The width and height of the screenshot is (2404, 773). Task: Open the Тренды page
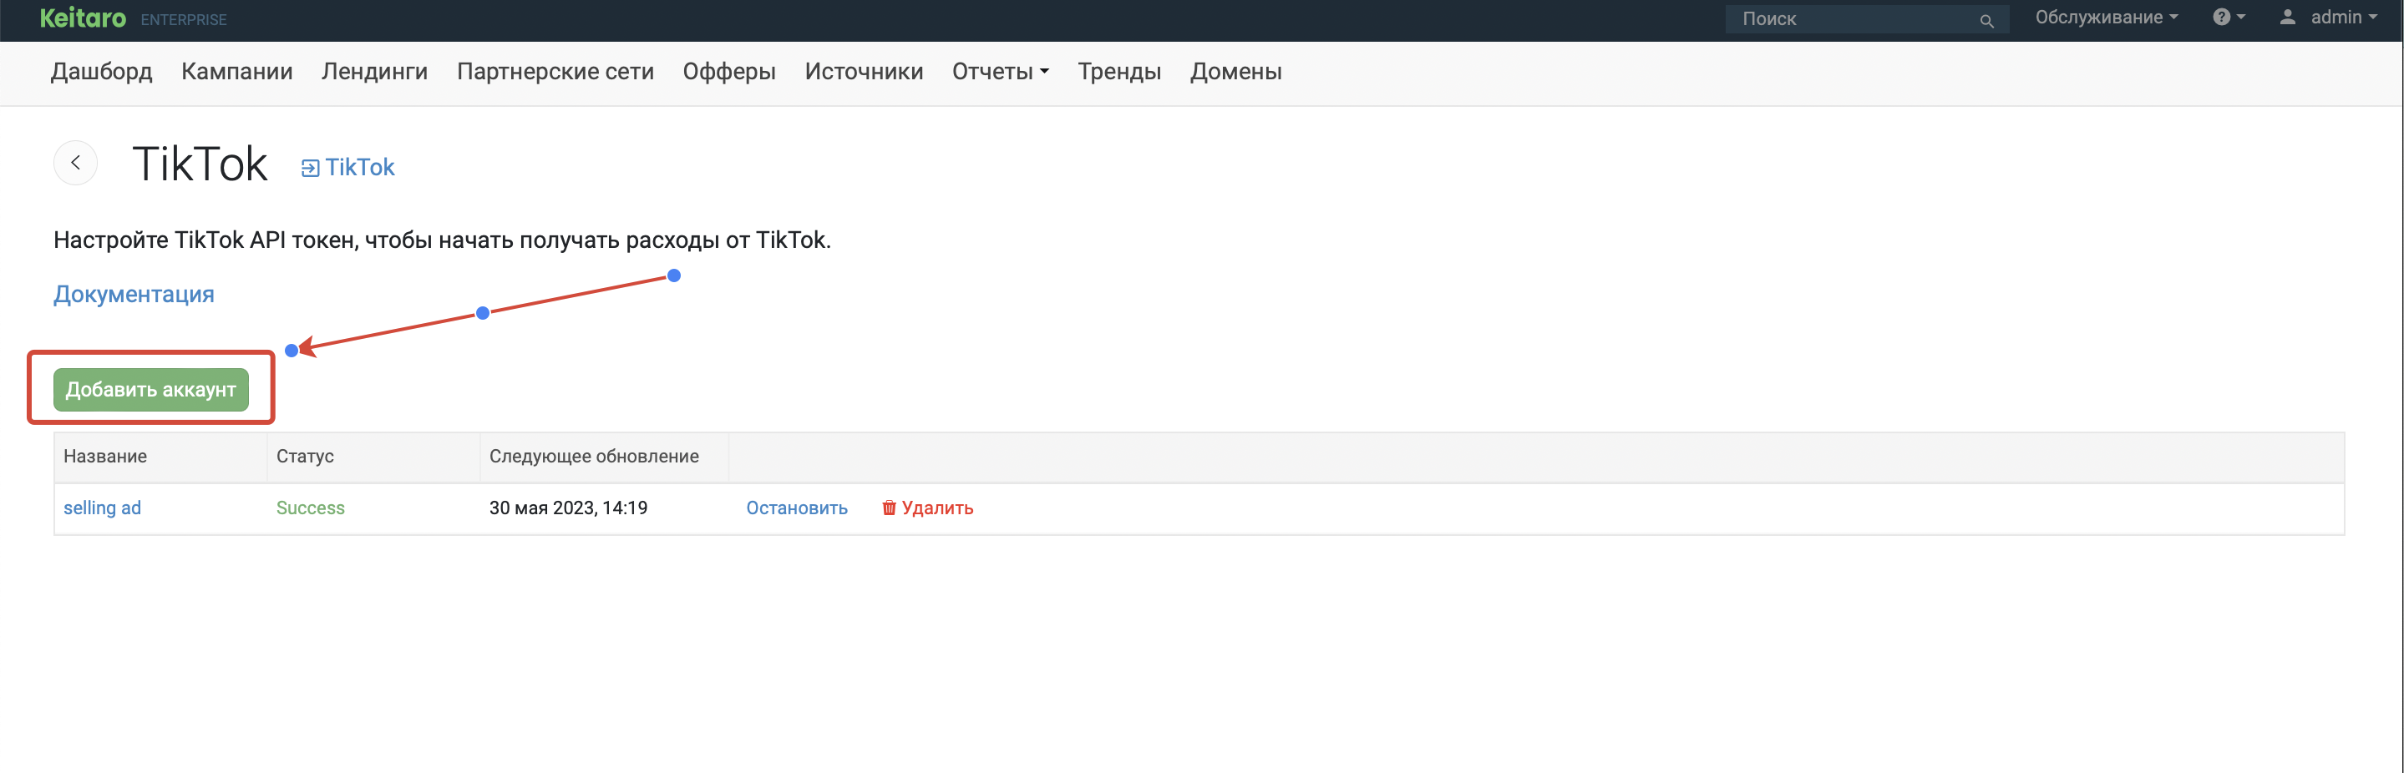tap(1119, 72)
